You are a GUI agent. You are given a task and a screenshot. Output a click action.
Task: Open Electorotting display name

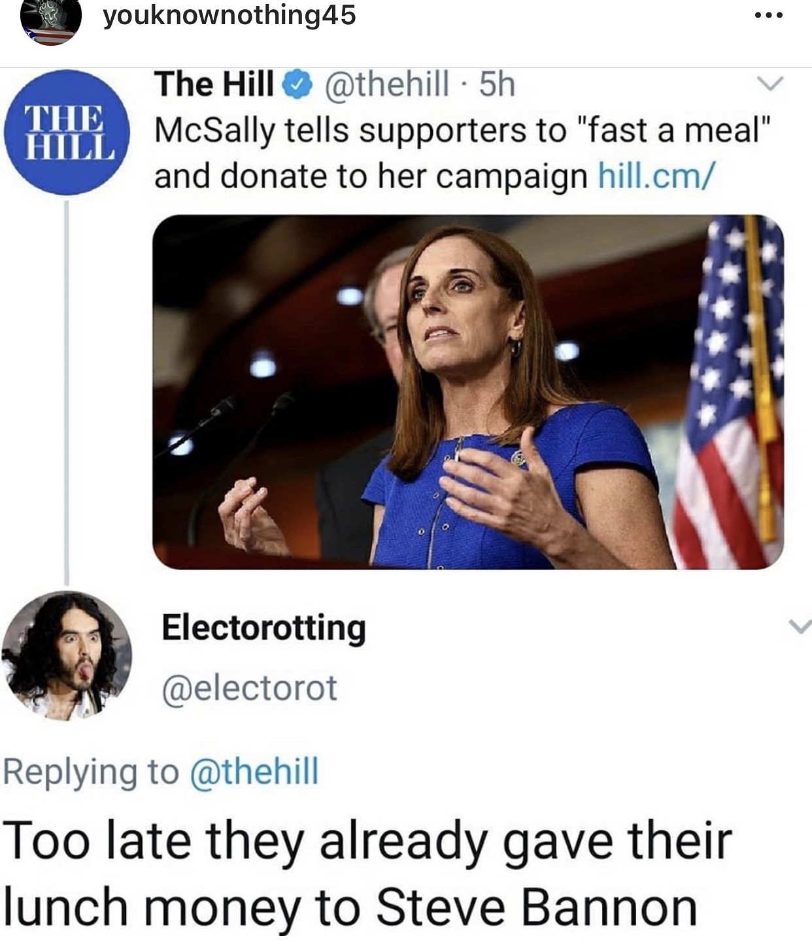(263, 628)
